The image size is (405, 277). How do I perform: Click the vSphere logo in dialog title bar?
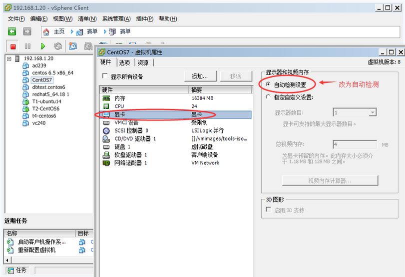[x=101, y=52]
